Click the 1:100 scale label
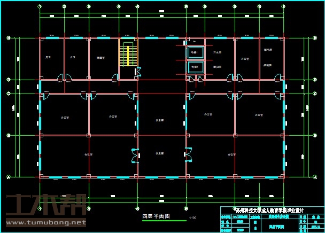This screenshot has width=325, height=233. click(x=192, y=218)
